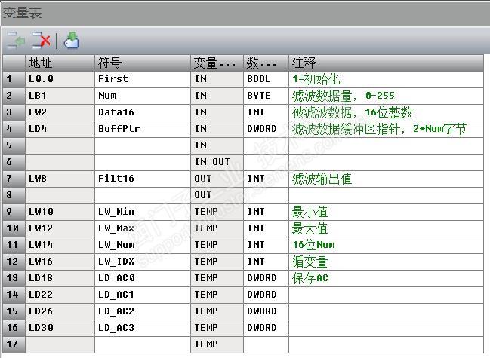The width and height of the screenshot is (490, 358).
Task: Select row number 5 header
Action: (x=14, y=145)
